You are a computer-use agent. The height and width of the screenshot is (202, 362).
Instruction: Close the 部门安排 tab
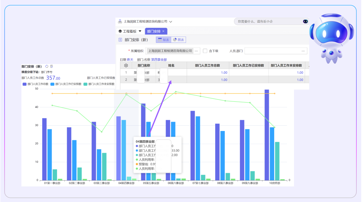pyautogui.click(x=163, y=31)
